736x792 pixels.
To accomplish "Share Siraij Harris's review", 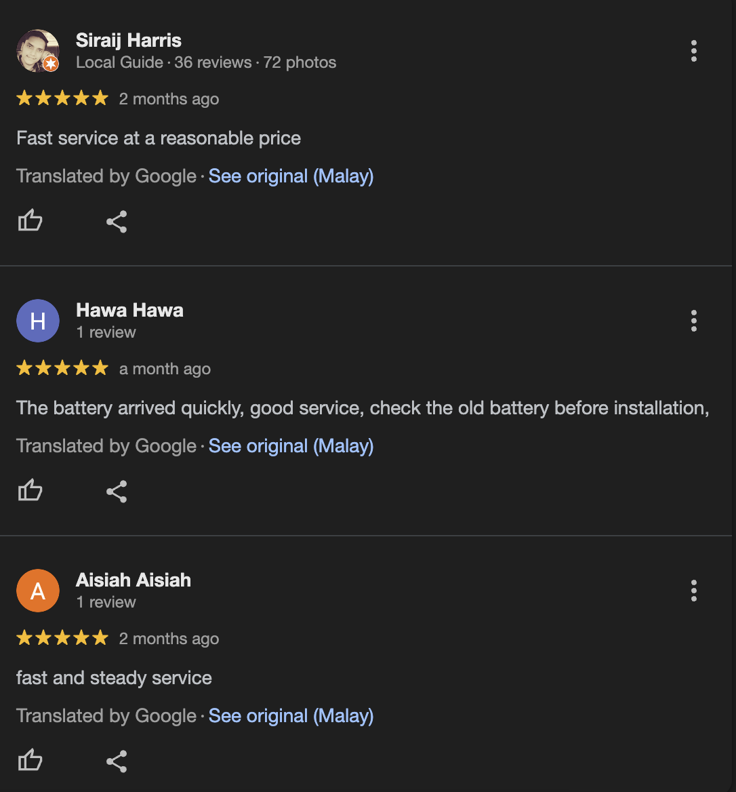I will 117,222.
